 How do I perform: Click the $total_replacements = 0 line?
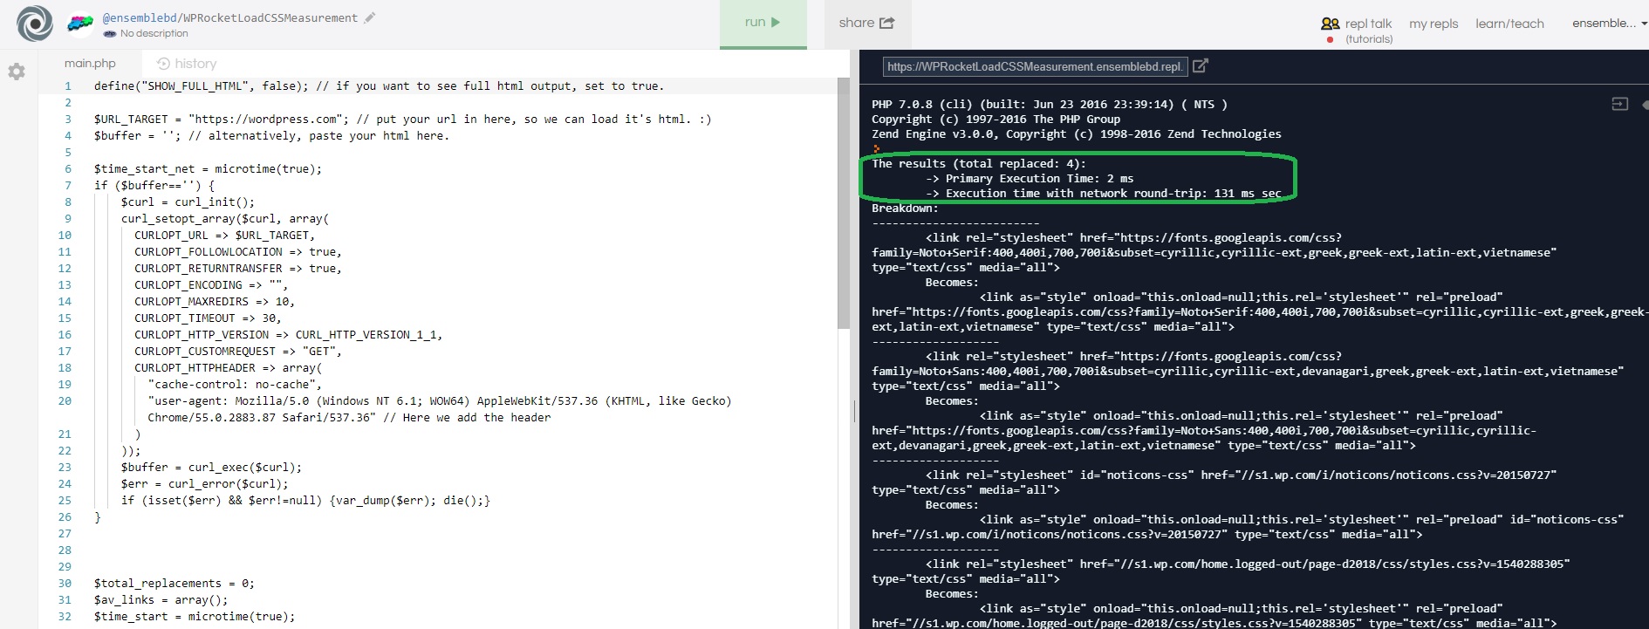pos(174,584)
